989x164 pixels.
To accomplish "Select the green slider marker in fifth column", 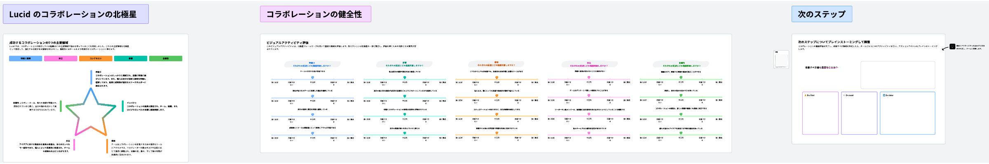I will (x=681, y=77).
